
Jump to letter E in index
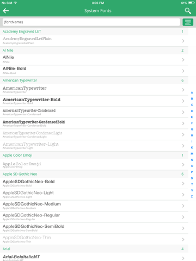[x=192, y=117]
